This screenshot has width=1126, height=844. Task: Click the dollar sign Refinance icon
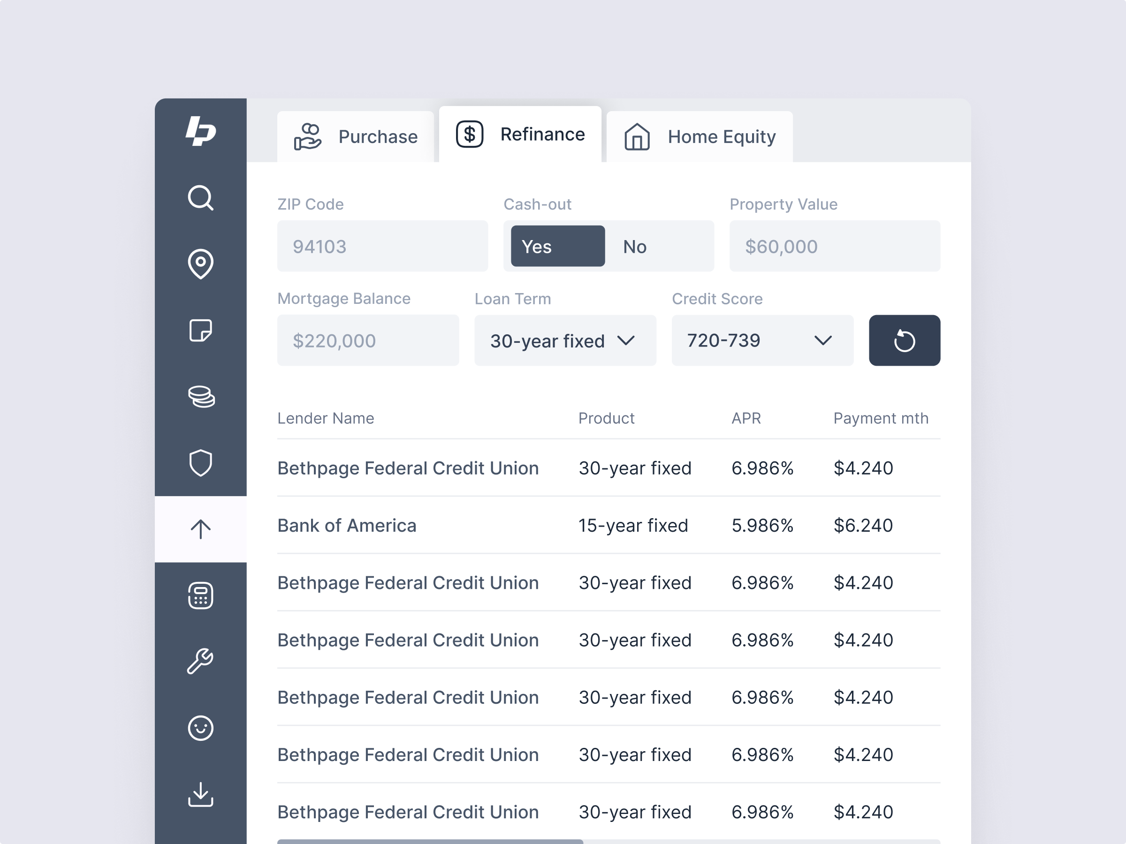click(469, 134)
